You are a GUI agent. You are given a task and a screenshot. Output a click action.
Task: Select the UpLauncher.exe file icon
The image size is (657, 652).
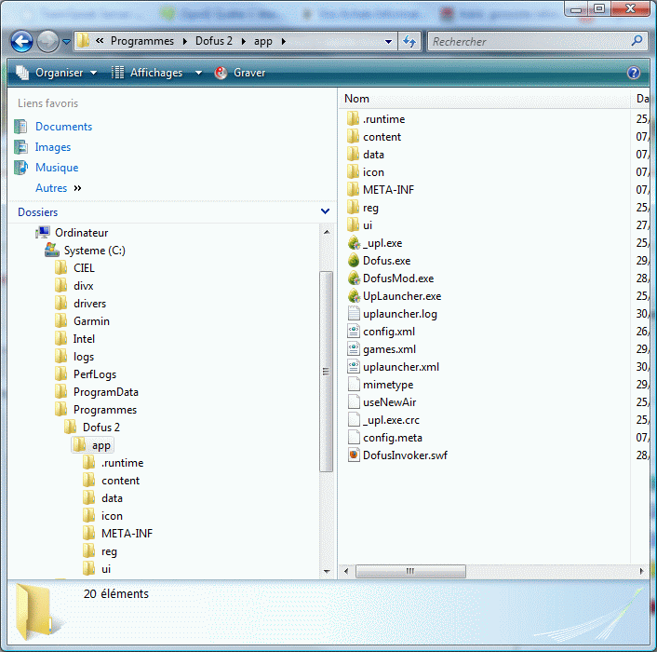tap(354, 295)
